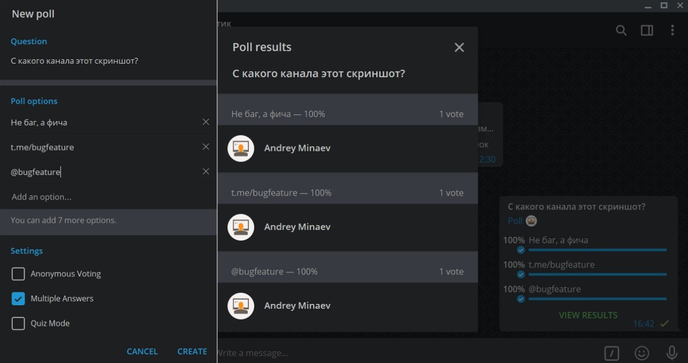Maximize the Telegram window
Image resolution: width=688 pixels, height=363 pixels.
point(664,5)
